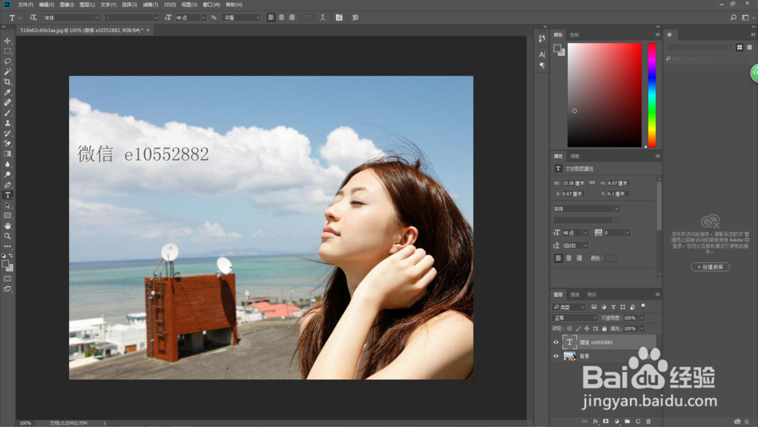Screen dimensions: 758x427
Task: Create new fill or adjustment layer icon
Action: [x=616, y=421]
